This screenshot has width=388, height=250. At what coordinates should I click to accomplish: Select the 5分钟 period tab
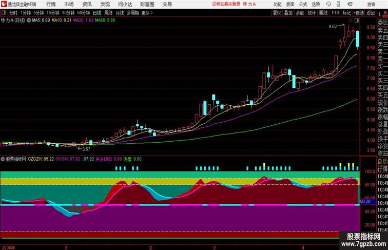38,13
